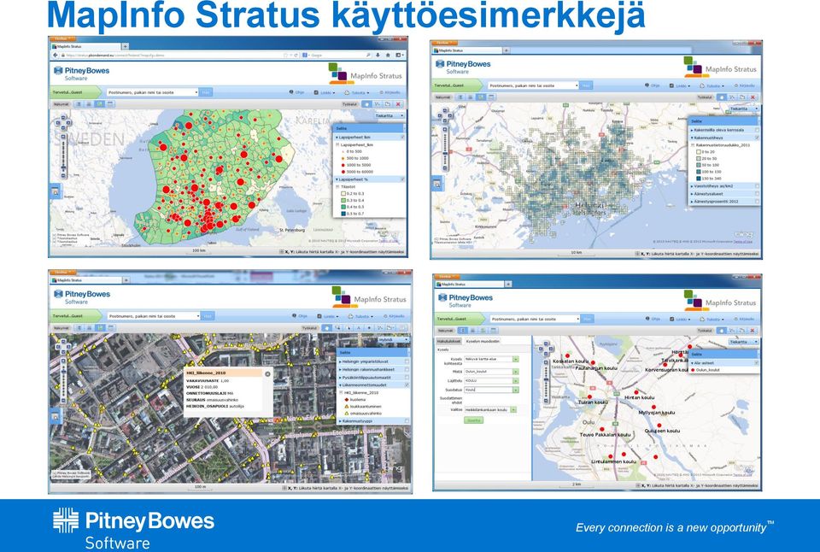Close the HKI_liikenne_2010 info popup
The image size is (820, 552).
click(267, 373)
